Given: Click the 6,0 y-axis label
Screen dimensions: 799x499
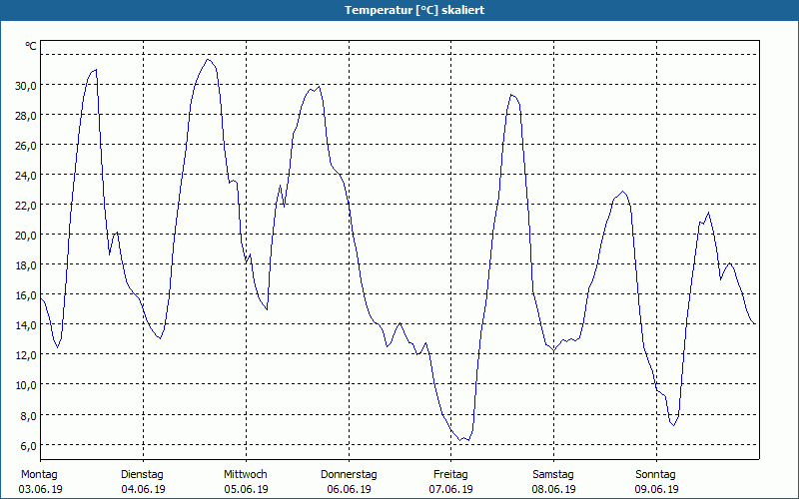Looking at the screenshot, I should [28, 445].
